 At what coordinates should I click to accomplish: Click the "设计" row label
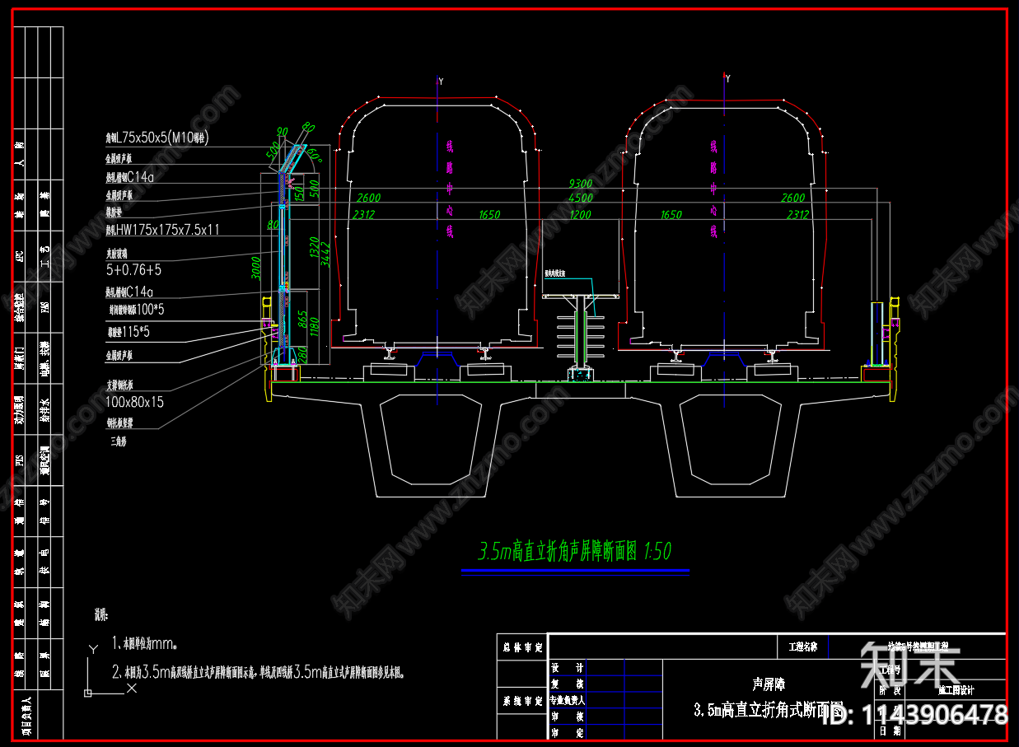pyautogui.click(x=568, y=668)
